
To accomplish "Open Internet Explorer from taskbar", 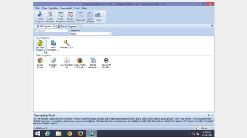I will [x=47, y=134].
